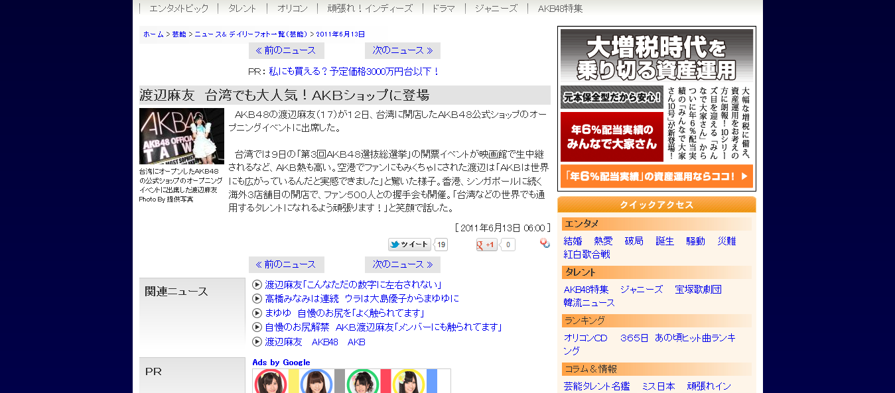Click 次のニュース≫ above the article headline
Viewport: 895px width, 393px height.
point(403,50)
